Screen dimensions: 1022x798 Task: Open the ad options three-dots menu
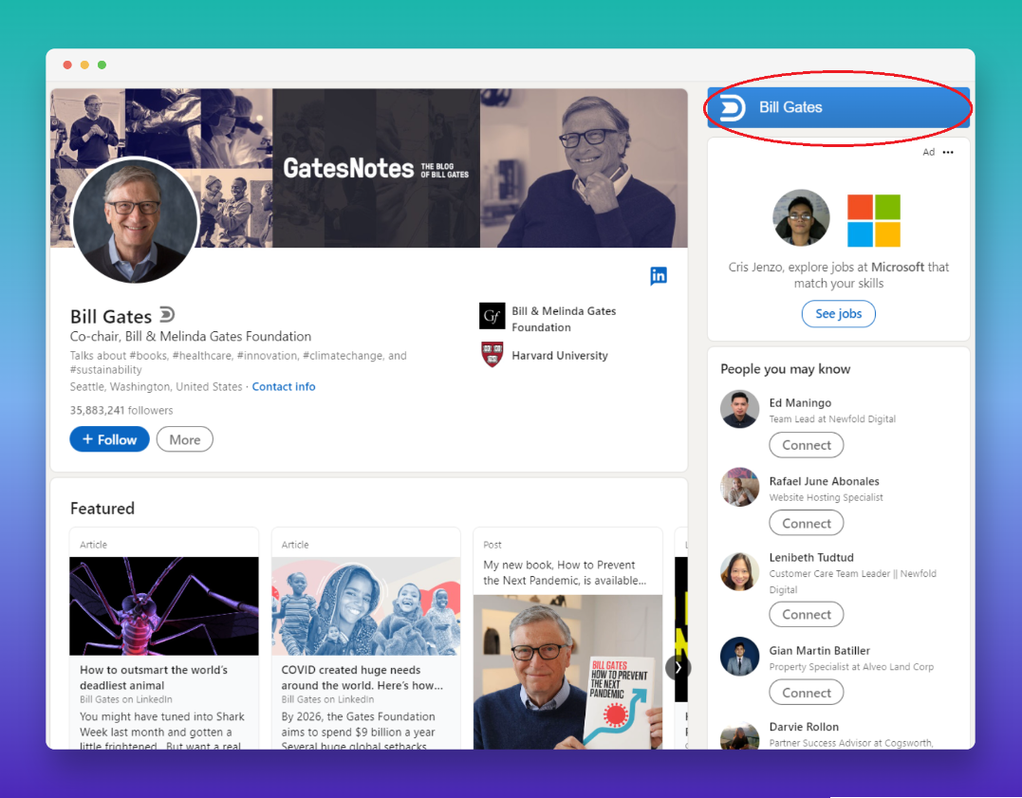pos(948,152)
